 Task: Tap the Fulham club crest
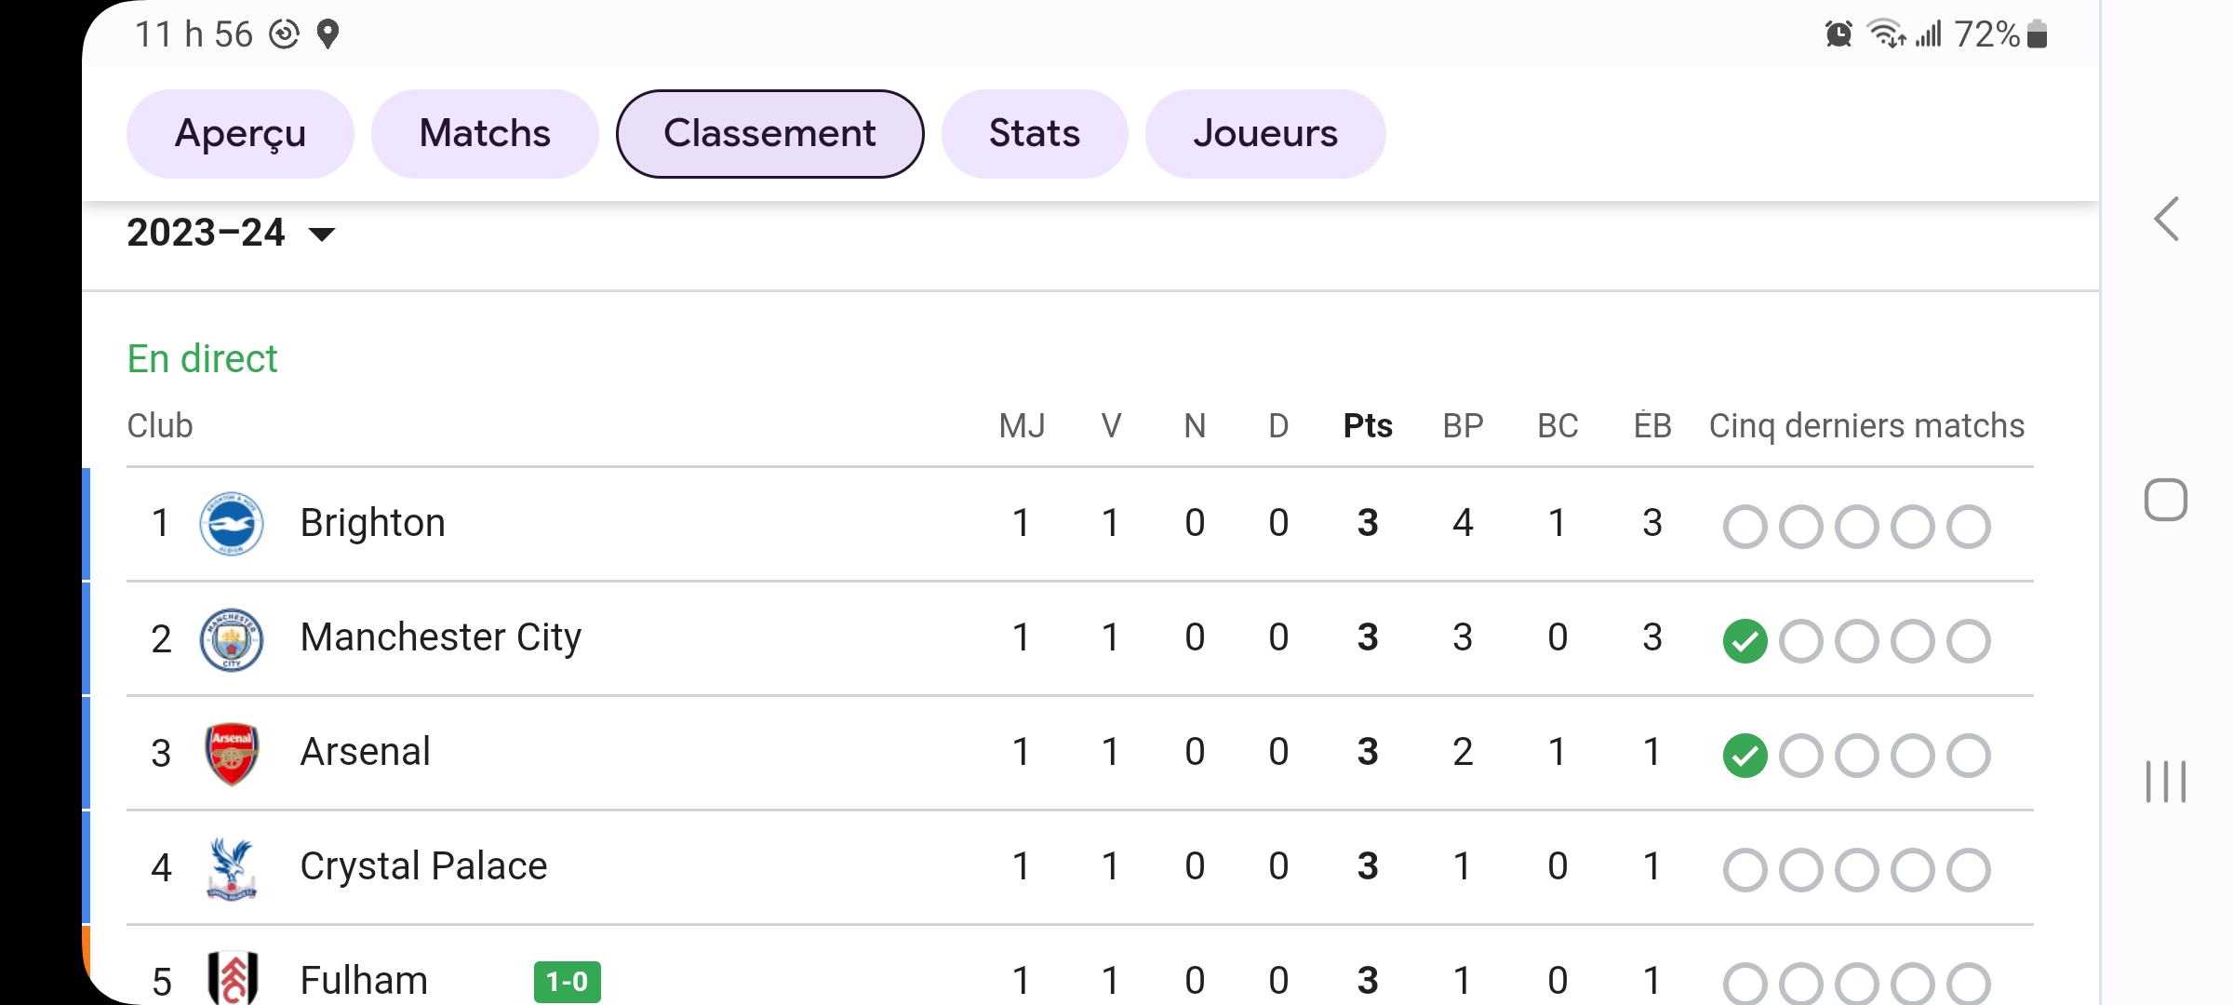coord(232,978)
